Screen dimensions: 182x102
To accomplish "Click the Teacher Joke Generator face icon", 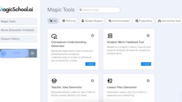I will coord(54,81).
